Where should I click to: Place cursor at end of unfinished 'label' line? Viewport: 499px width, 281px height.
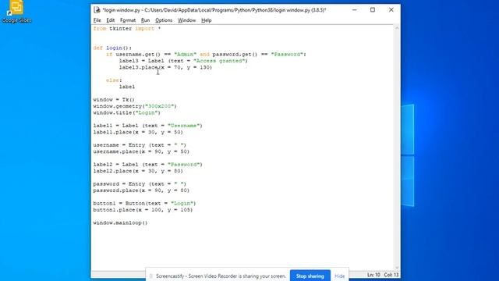[135, 87]
